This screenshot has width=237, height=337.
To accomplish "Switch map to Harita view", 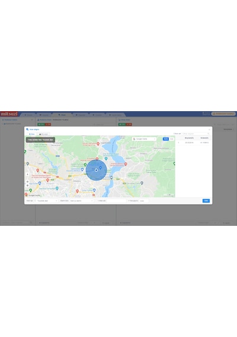I will [166, 139].
